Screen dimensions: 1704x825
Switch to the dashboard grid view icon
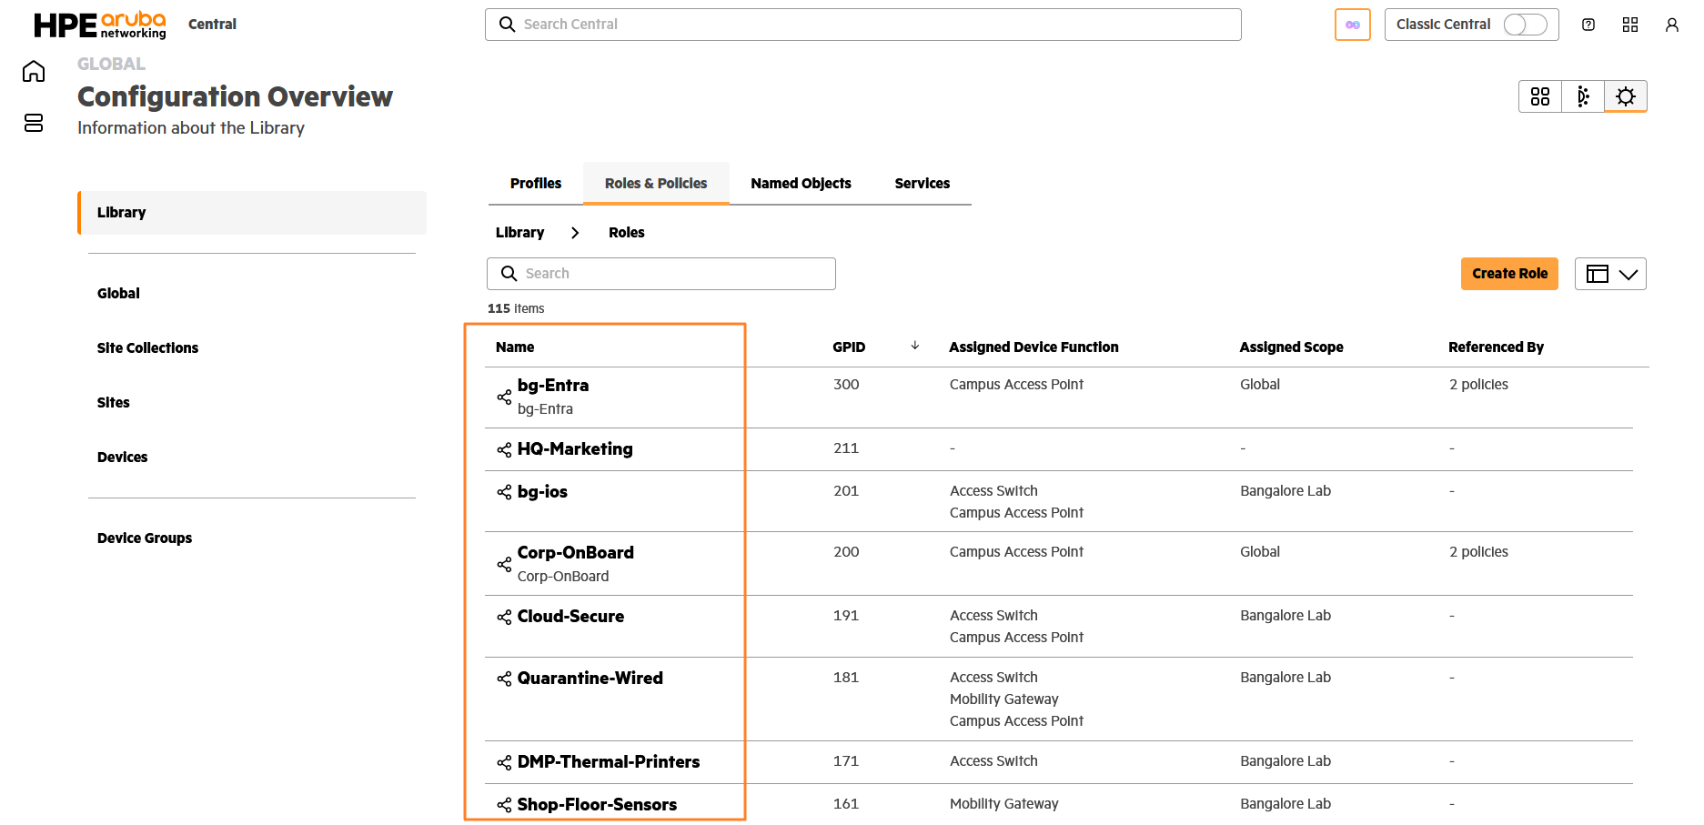coord(1540,96)
